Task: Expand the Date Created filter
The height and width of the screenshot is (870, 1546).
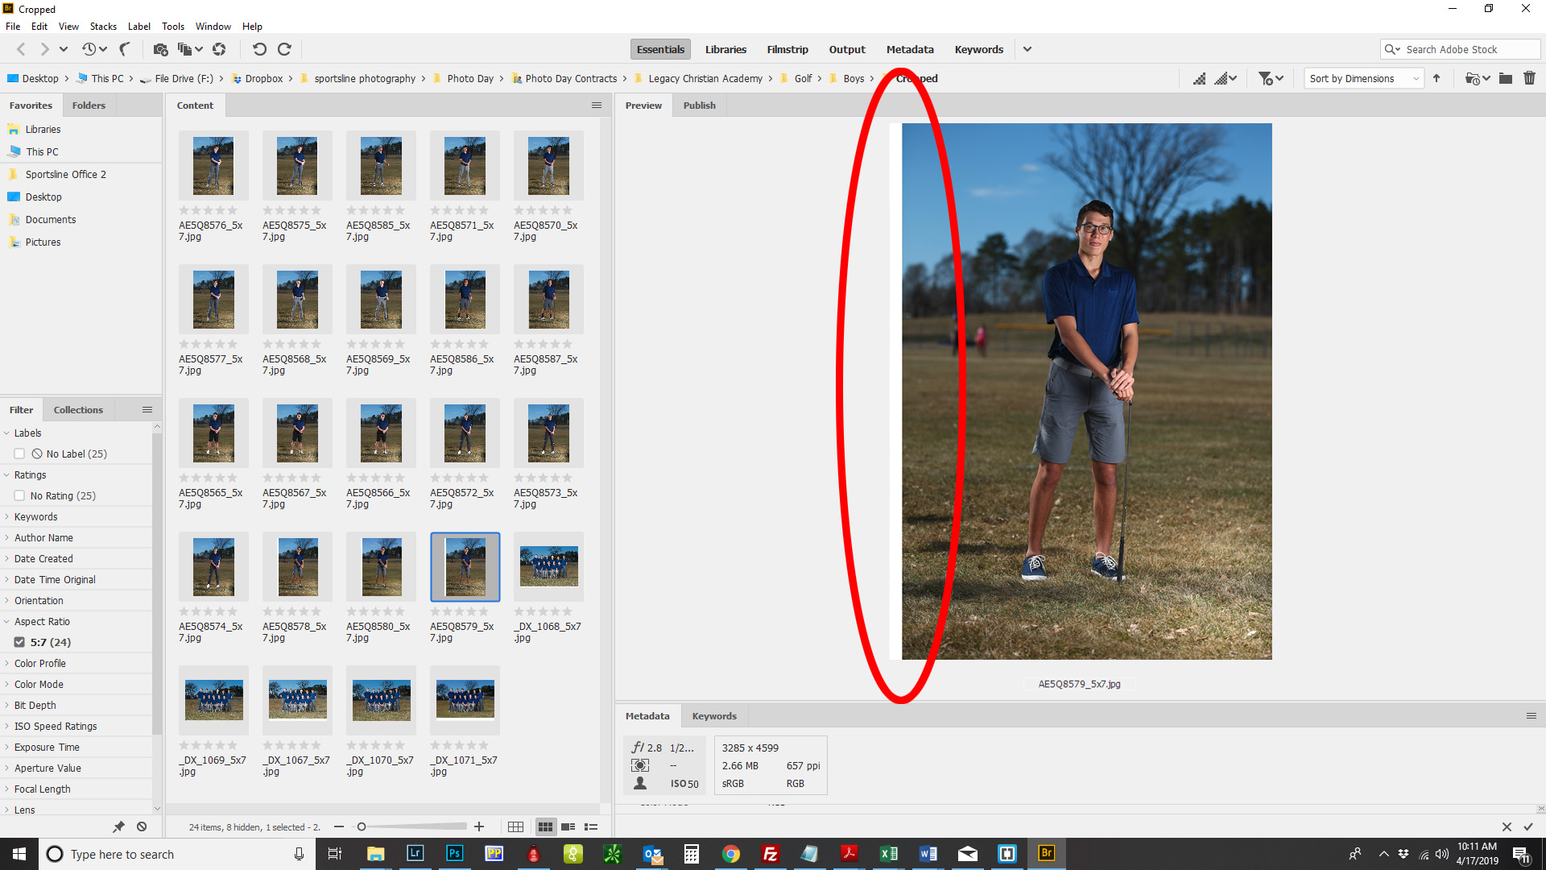Action: point(7,558)
